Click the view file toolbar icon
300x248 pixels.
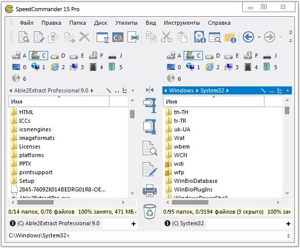(24, 37)
